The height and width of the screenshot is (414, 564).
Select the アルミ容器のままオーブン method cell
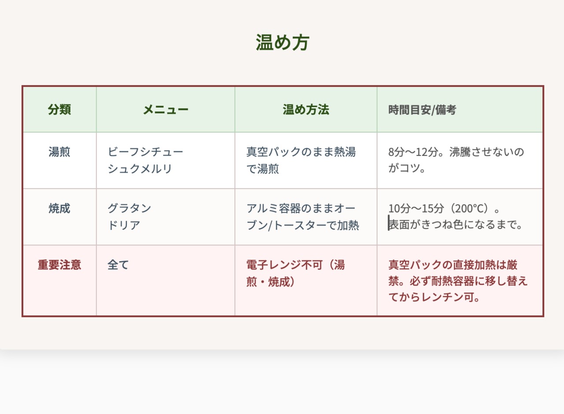303,217
